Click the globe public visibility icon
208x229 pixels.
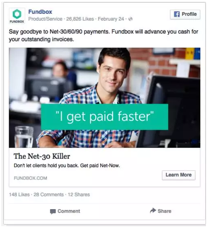pos(131,19)
